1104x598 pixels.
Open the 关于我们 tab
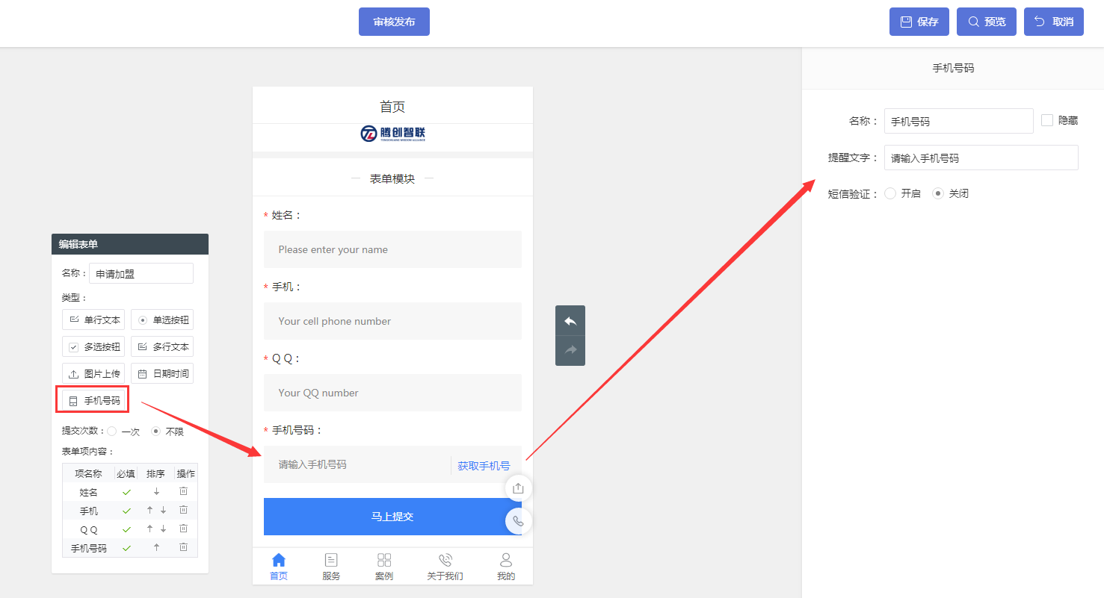(445, 565)
